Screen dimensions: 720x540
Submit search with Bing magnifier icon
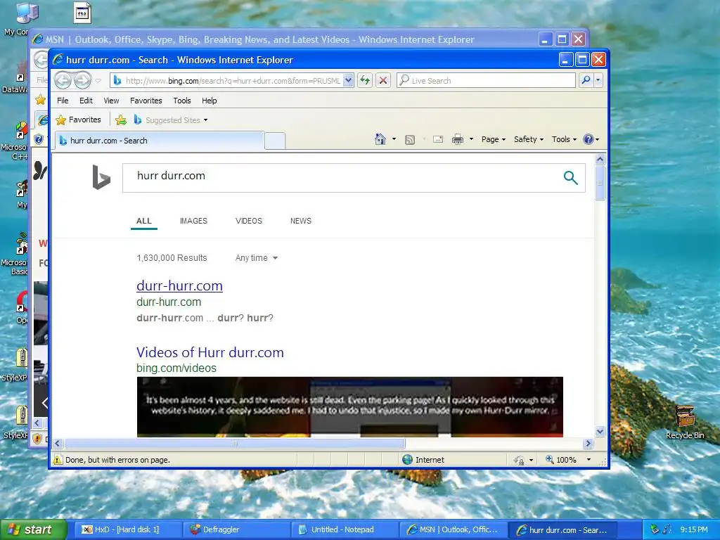coord(570,177)
